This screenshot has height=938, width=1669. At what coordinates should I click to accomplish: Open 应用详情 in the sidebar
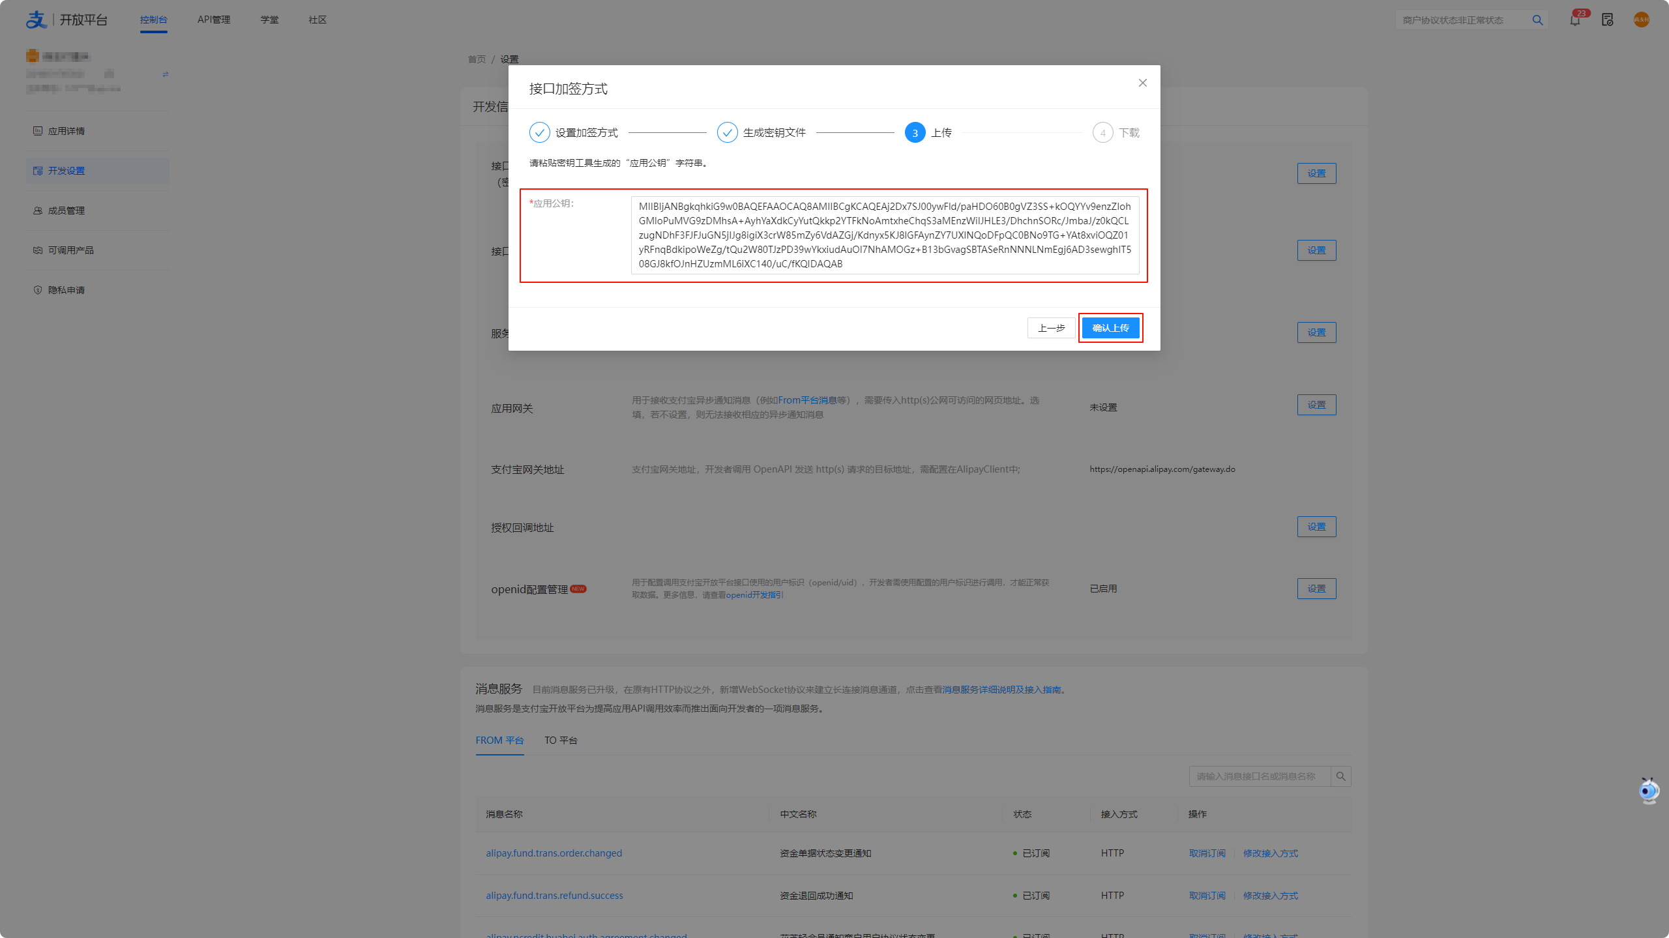pyautogui.click(x=66, y=131)
